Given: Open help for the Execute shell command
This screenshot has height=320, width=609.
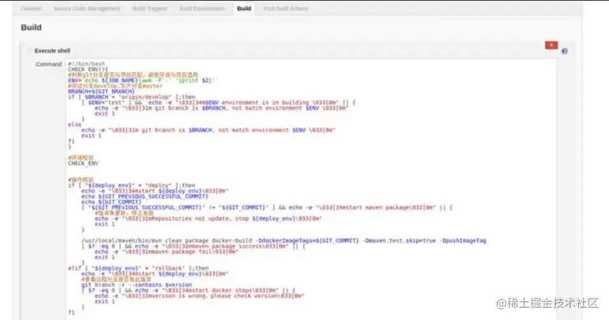Looking at the screenshot, I should 564,51.
